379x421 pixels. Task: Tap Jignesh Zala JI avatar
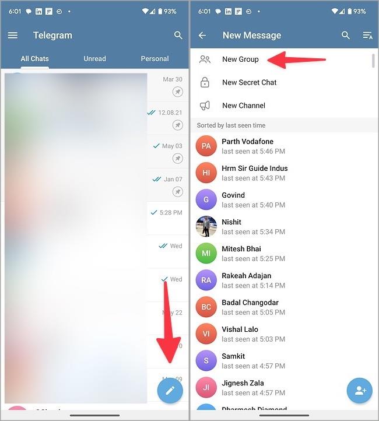(x=206, y=387)
